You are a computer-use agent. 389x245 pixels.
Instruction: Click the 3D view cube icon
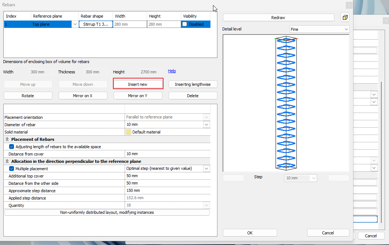tap(345, 18)
